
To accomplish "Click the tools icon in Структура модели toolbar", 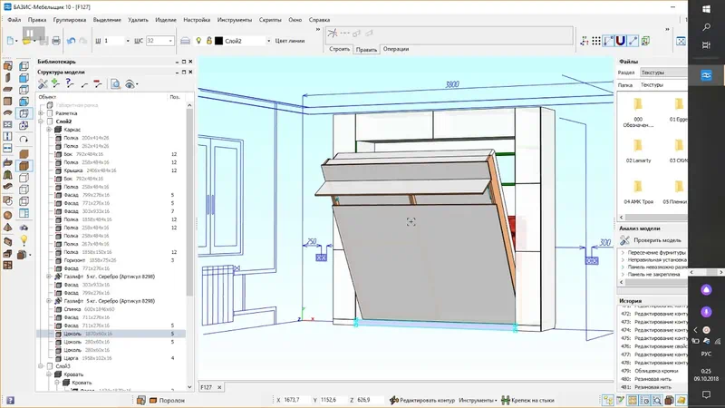I will pyautogui.click(x=43, y=83).
